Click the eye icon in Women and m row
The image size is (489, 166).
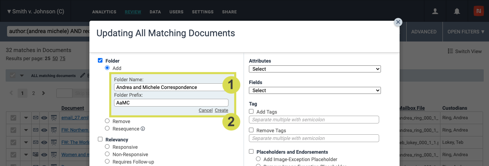[44, 154]
